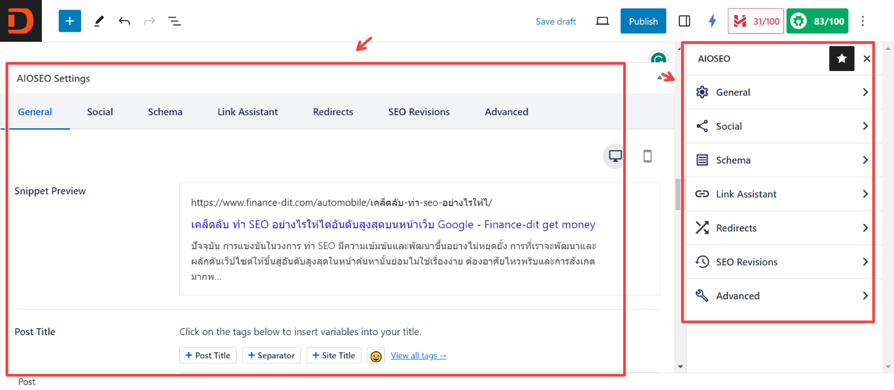Click the schema icon in the sidebar
The image size is (894, 390).
click(702, 160)
